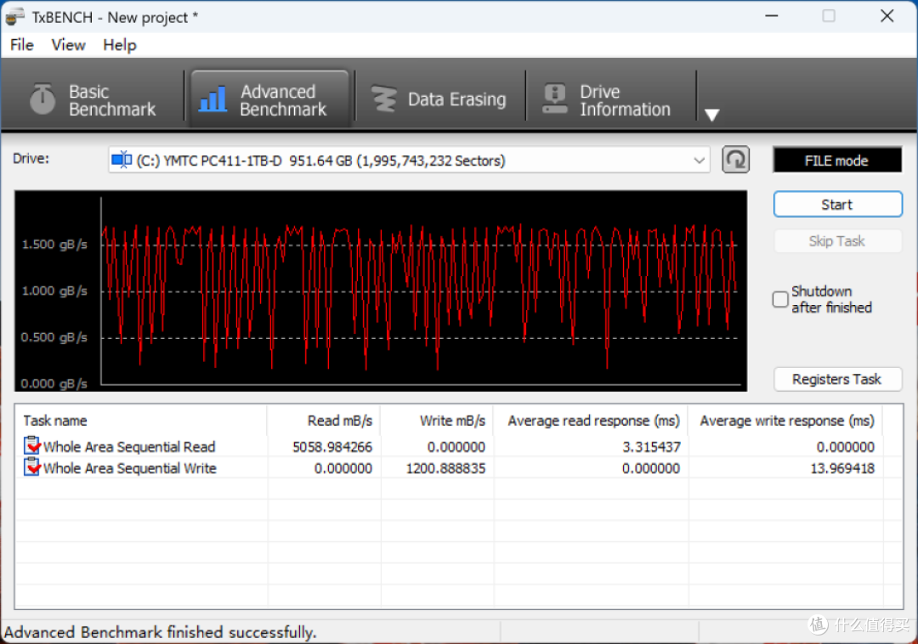Click the Data Erasing shredder icon
918x644 pixels.
385,99
